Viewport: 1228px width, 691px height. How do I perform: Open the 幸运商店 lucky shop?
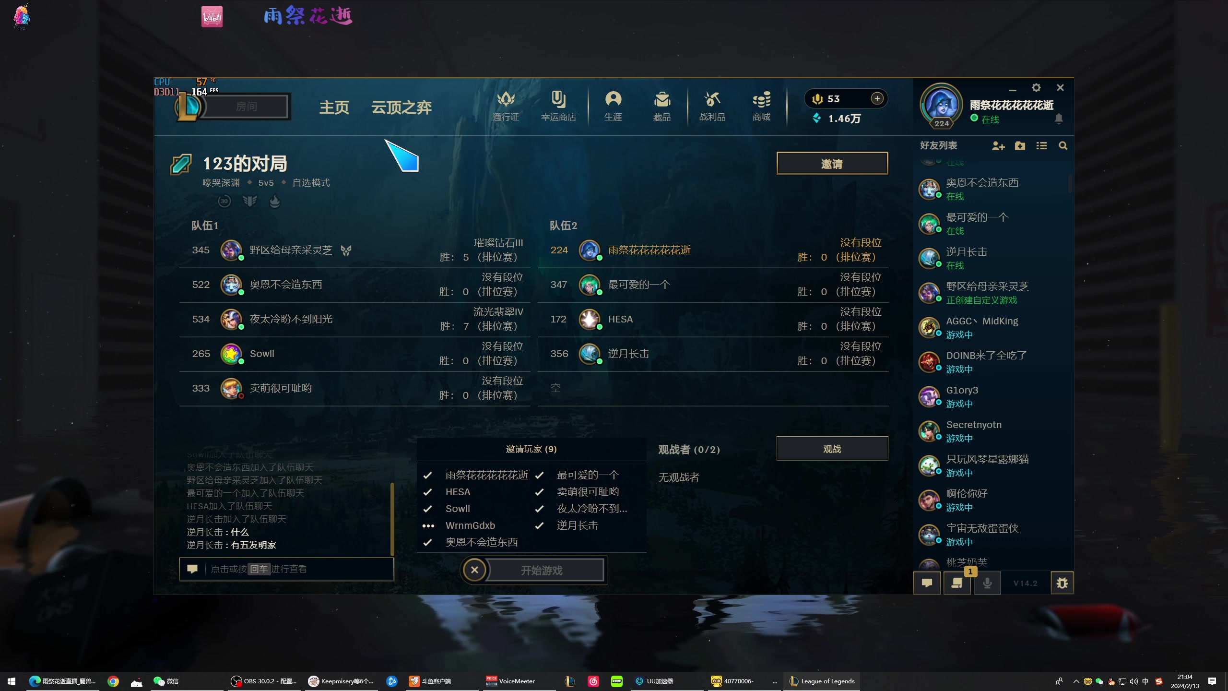[558, 106]
